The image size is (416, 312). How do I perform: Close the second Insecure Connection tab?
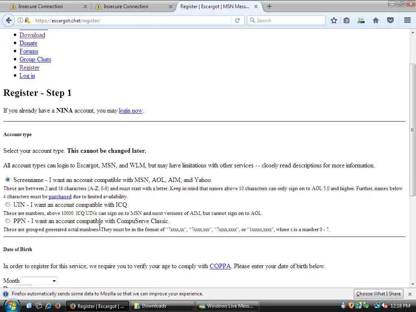tap(171, 6)
